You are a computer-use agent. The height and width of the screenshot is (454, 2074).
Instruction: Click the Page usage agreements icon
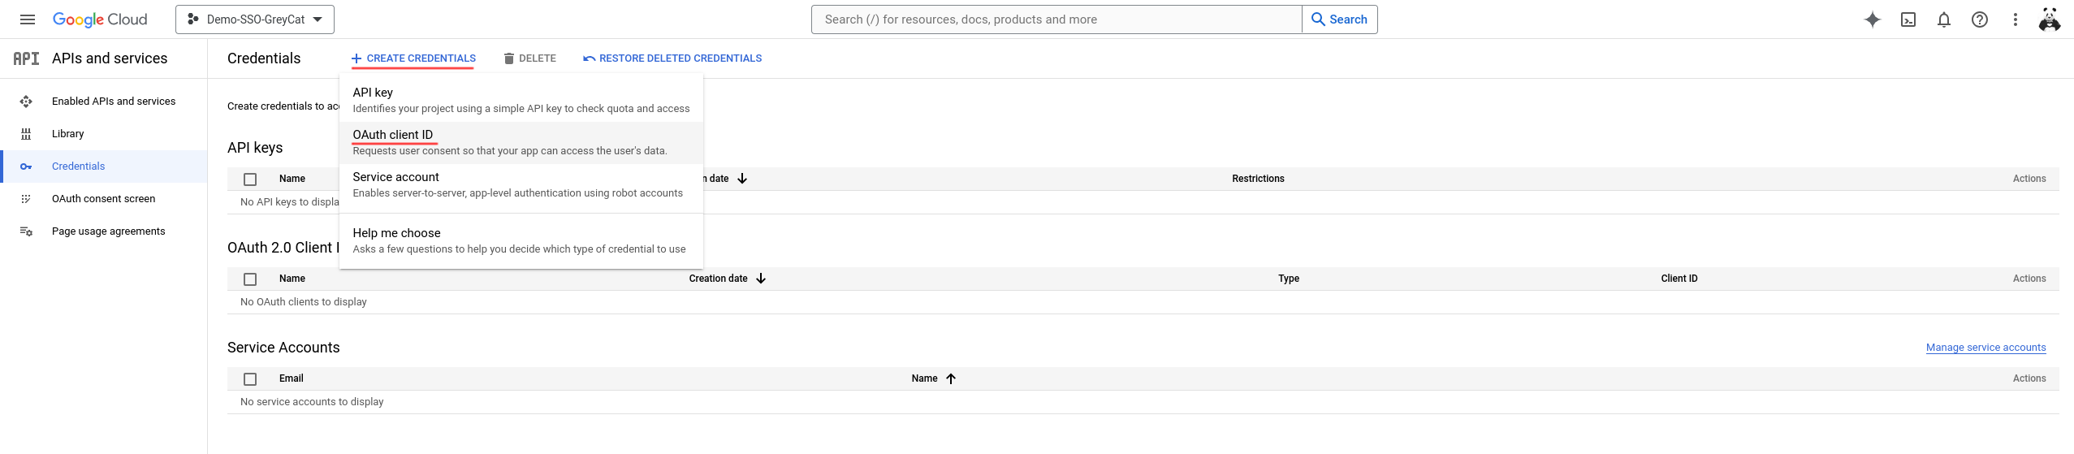pyautogui.click(x=26, y=231)
